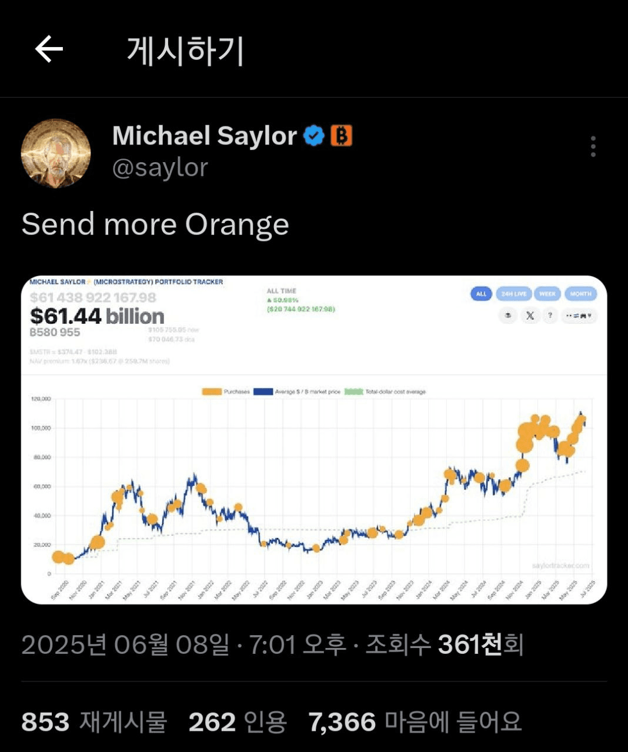
Task: Open Michael Saylor's profile avatar
Action: coord(56,153)
